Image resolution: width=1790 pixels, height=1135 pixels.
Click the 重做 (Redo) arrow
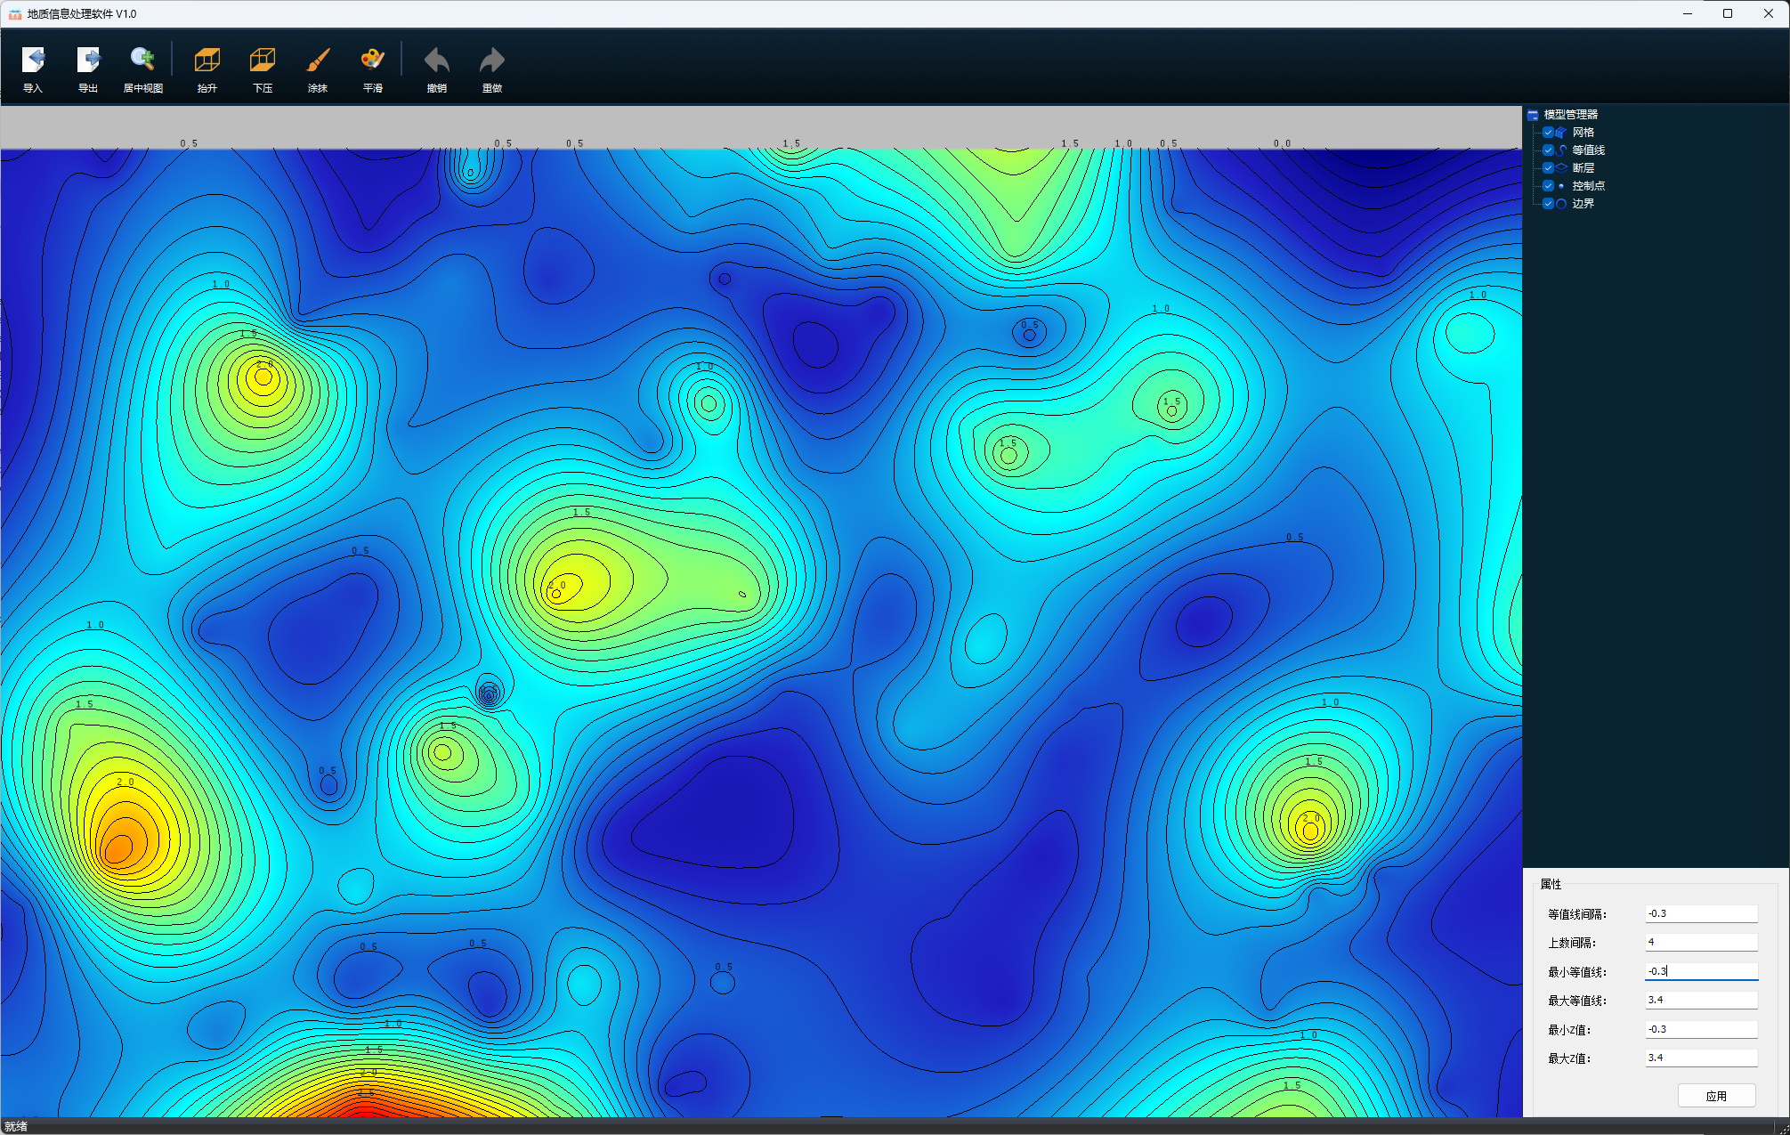pos(491,68)
